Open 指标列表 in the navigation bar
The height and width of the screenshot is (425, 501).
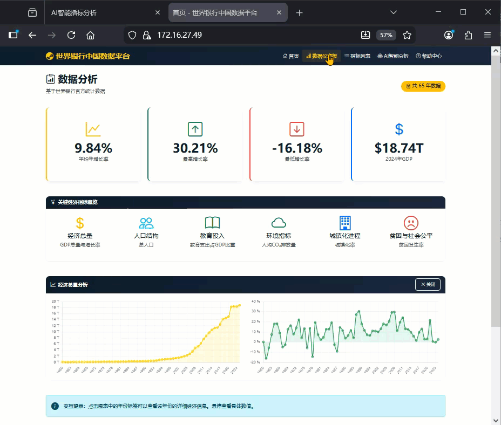click(x=357, y=56)
